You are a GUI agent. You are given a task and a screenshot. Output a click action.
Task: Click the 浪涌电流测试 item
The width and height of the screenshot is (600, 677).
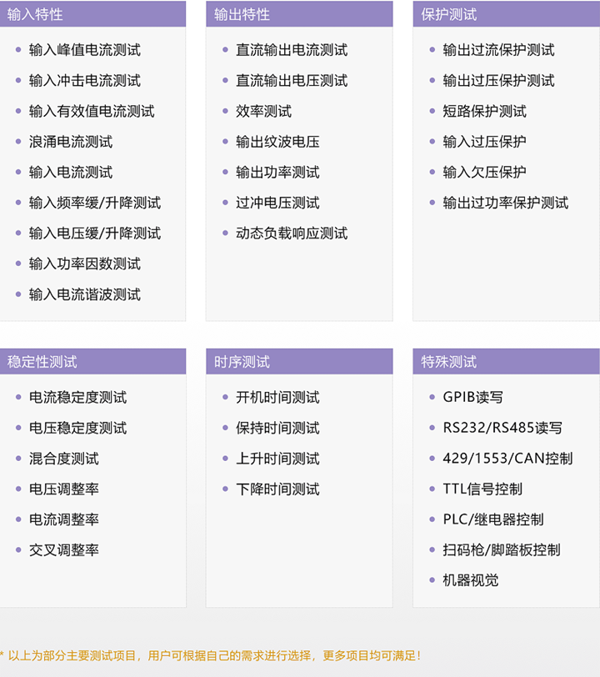pyautogui.click(x=70, y=142)
